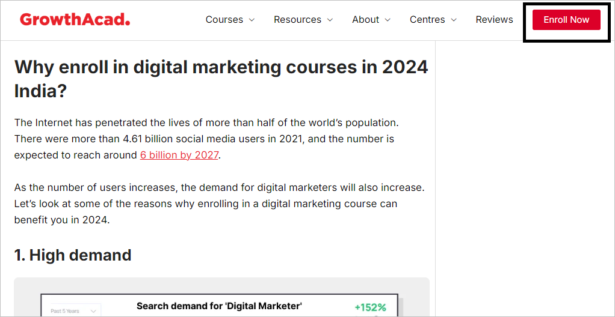Click the sentence starting 'The Internet has penetrated'

[206, 123]
